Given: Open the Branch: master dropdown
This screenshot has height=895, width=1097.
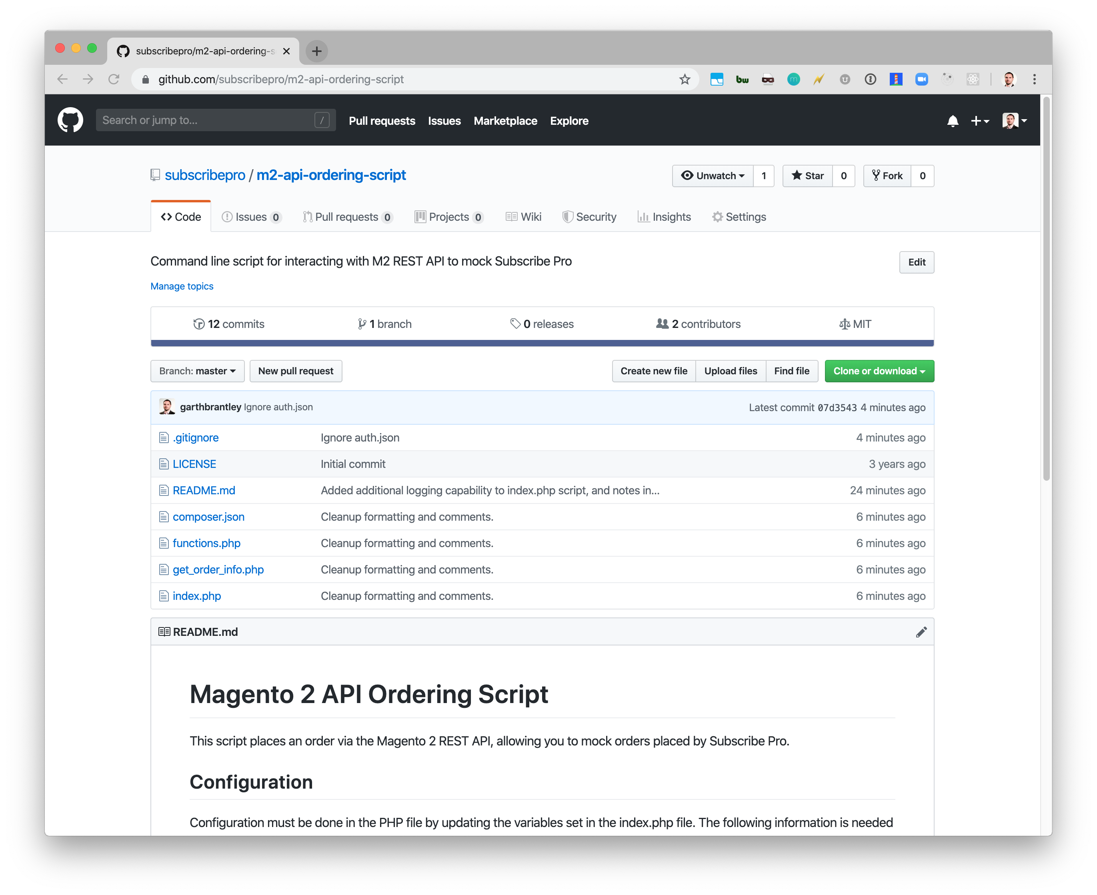Looking at the screenshot, I should (x=198, y=371).
